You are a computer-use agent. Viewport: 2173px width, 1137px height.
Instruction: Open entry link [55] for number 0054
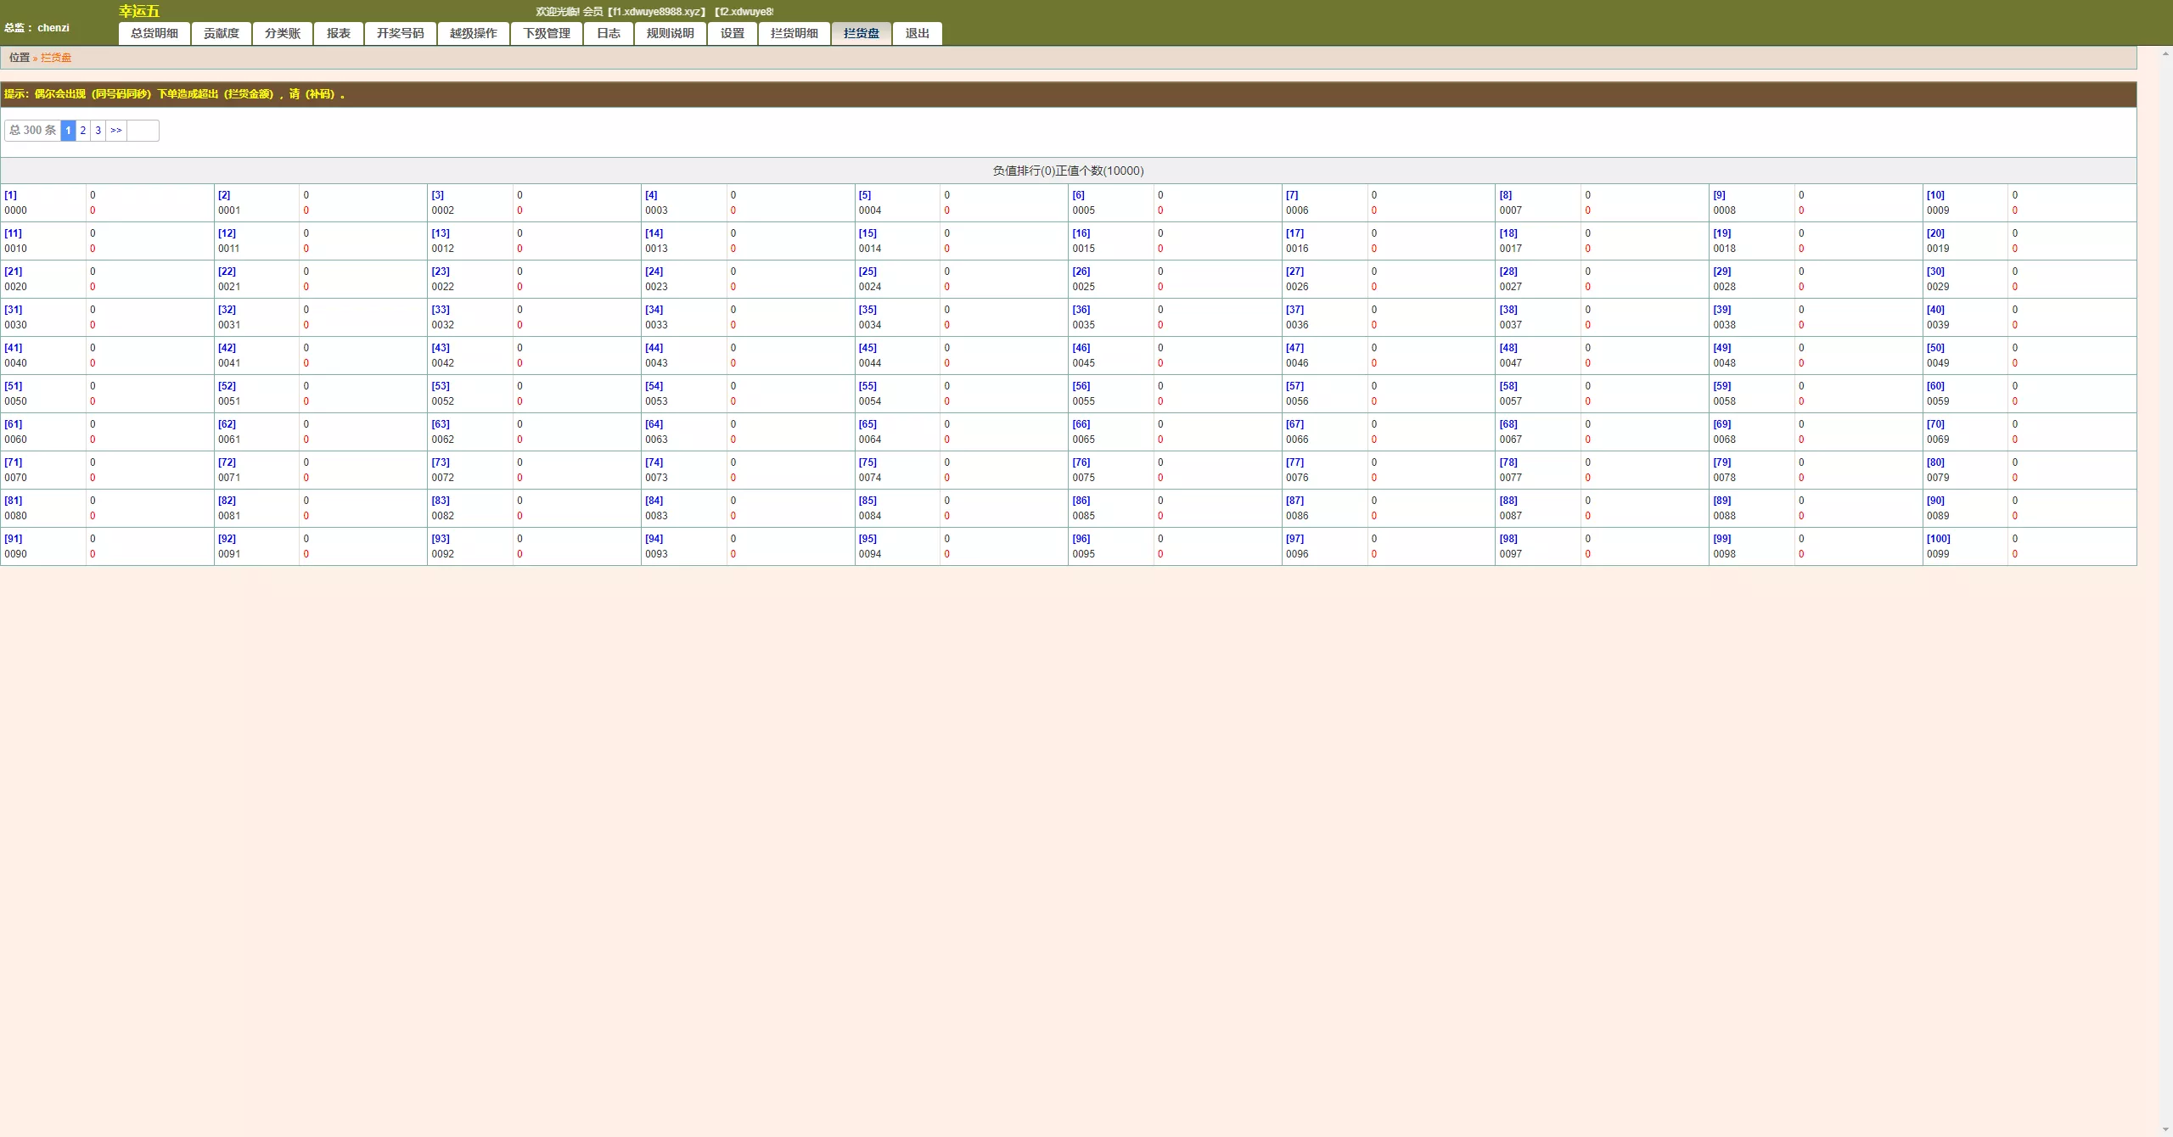click(868, 386)
